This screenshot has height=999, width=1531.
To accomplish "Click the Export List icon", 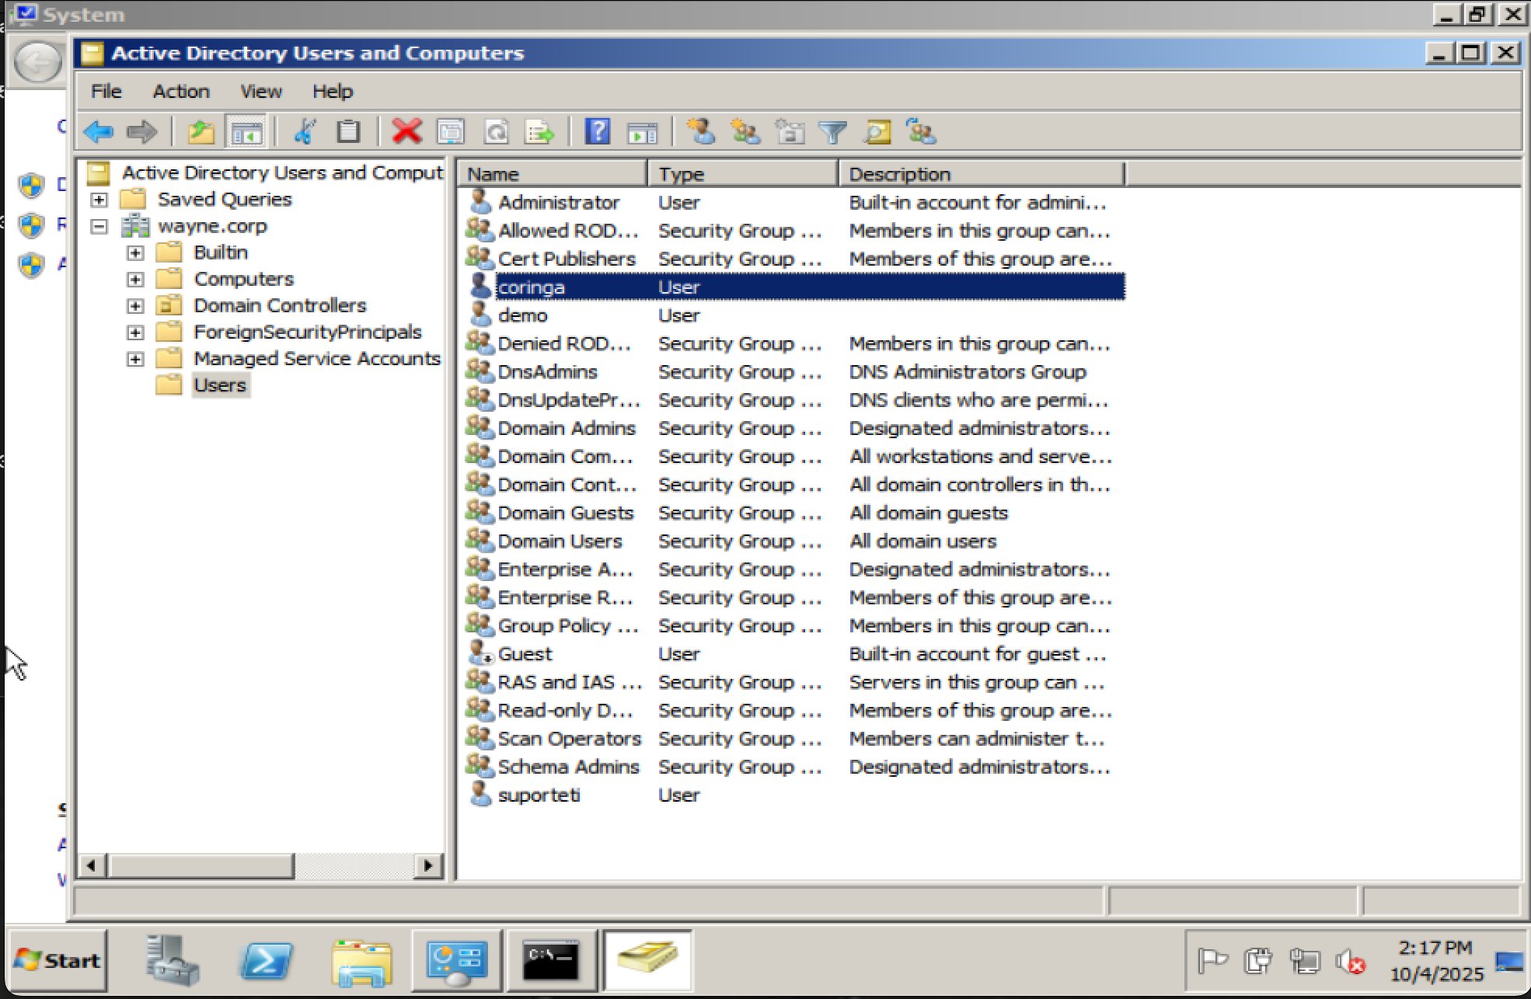I will point(539,132).
